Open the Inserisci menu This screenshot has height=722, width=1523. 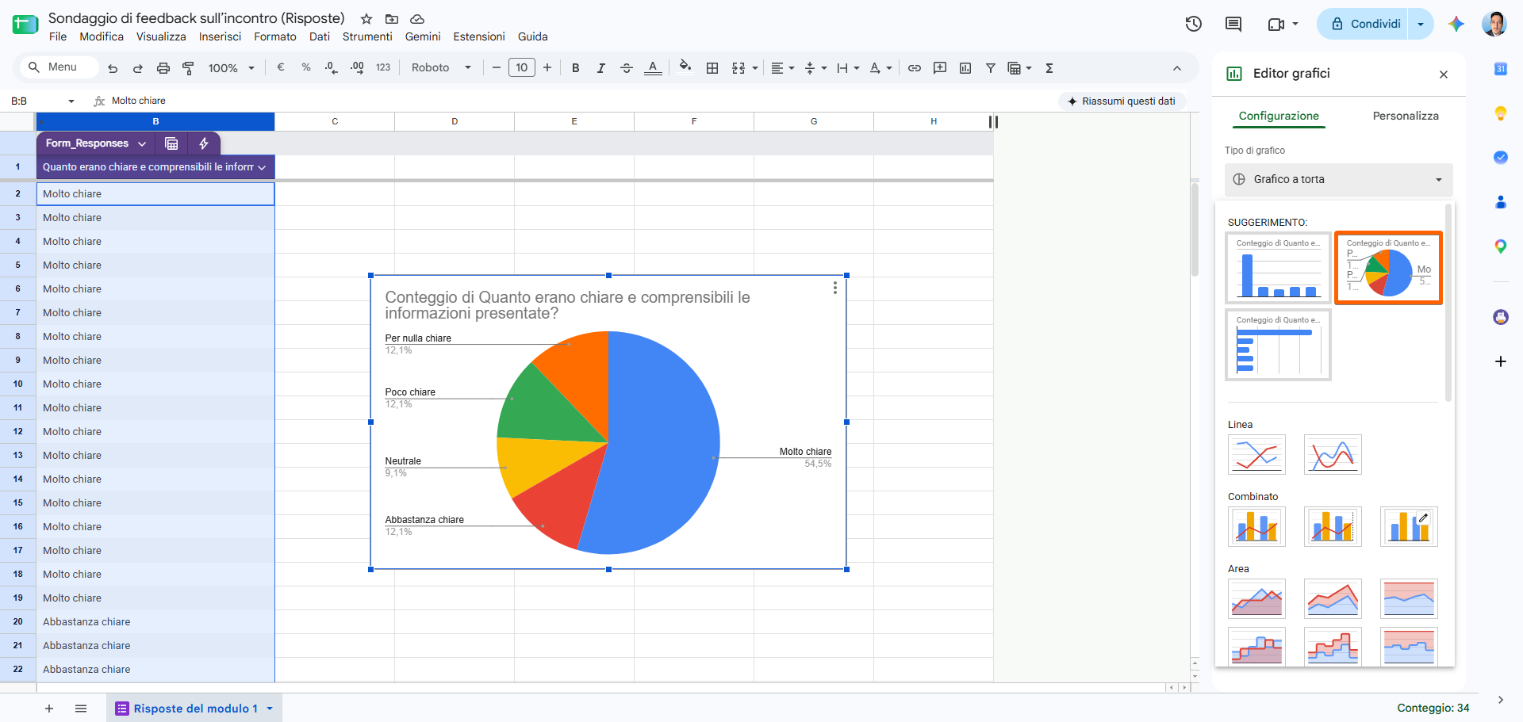coord(220,36)
